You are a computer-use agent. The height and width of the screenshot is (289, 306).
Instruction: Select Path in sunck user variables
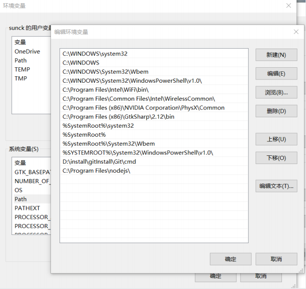[31, 60]
